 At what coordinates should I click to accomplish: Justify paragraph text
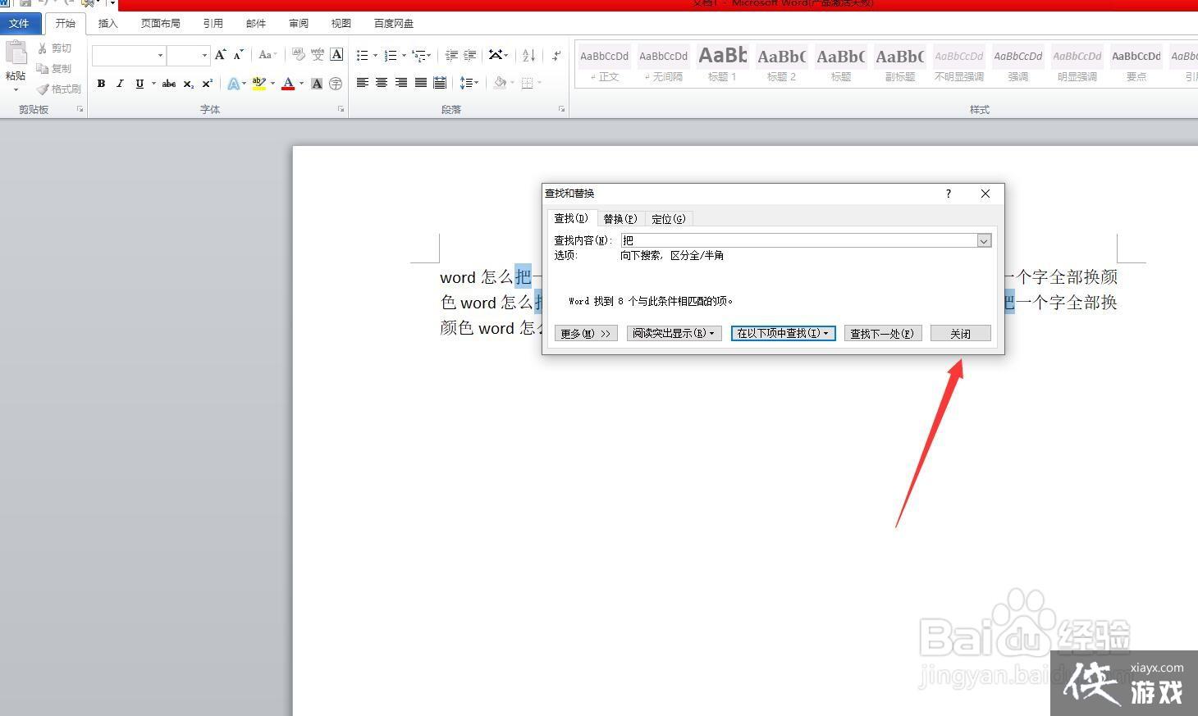pyautogui.click(x=421, y=83)
